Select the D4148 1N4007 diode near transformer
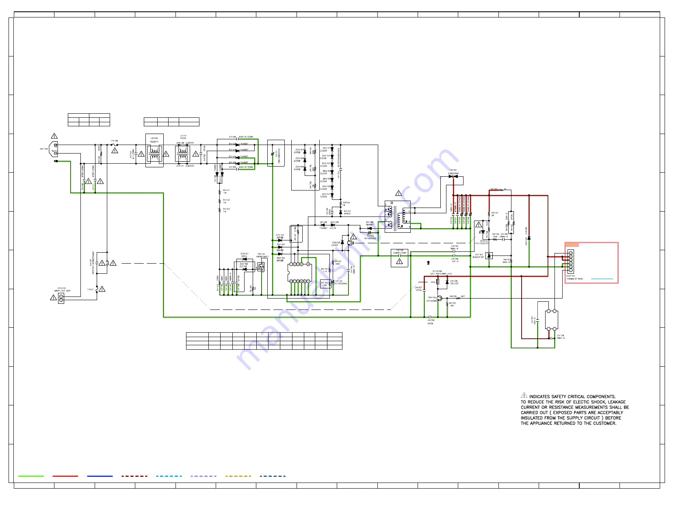 click(x=369, y=228)
